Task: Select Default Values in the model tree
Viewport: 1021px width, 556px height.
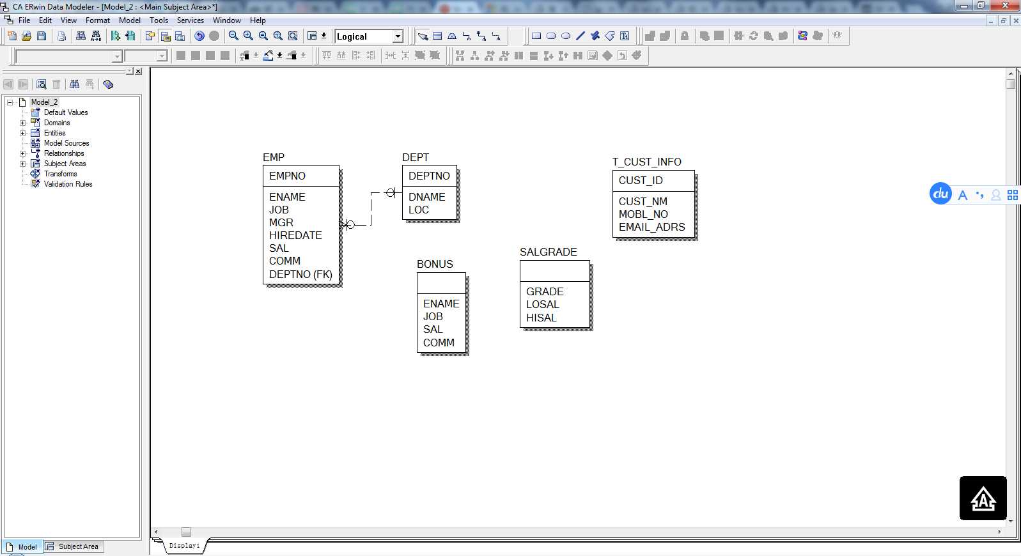Action: [66, 112]
